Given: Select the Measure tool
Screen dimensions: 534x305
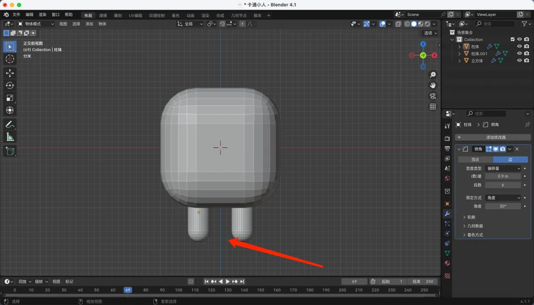Looking at the screenshot, I should [10, 137].
